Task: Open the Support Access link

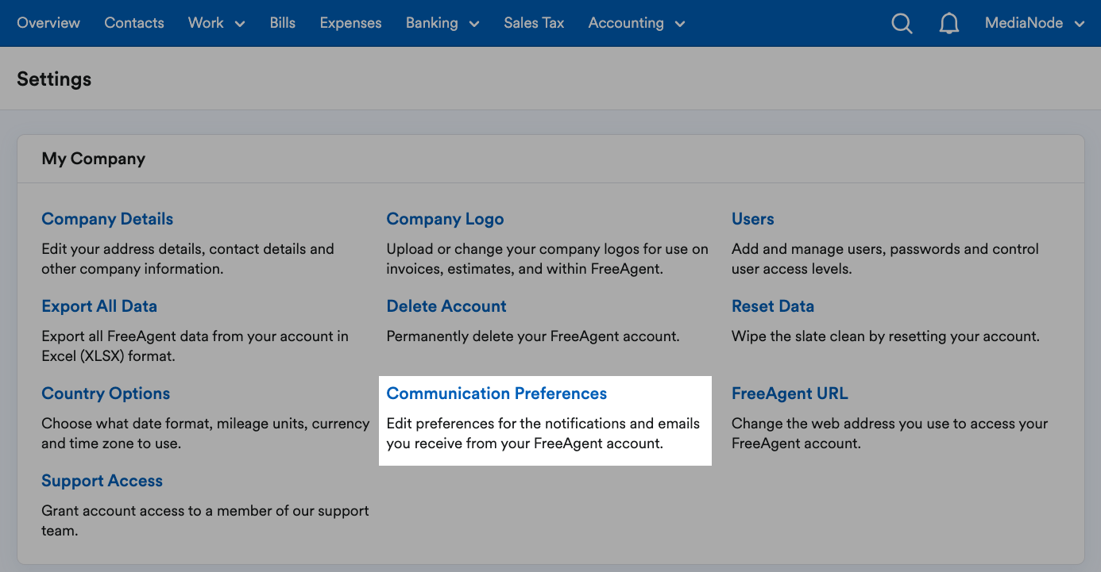Action: [x=102, y=481]
